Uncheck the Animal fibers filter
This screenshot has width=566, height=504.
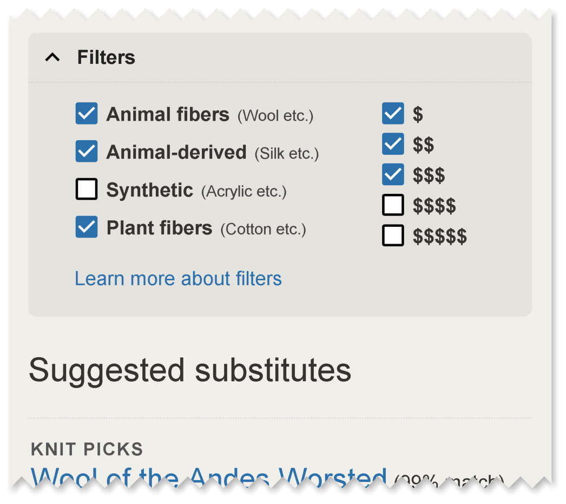click(87, 114)
